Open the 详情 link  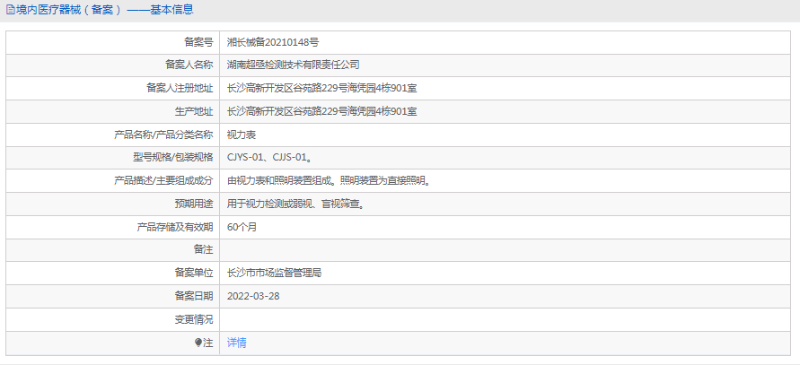tap(237, 343)
